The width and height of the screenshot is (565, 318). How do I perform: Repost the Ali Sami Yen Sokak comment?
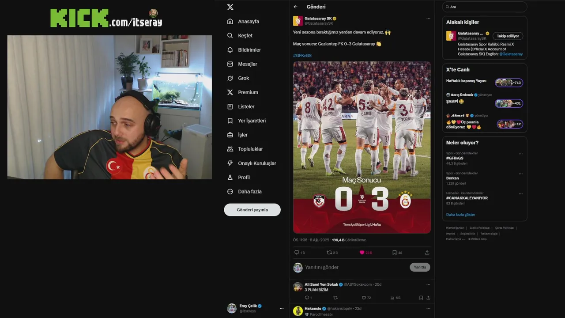335,298
